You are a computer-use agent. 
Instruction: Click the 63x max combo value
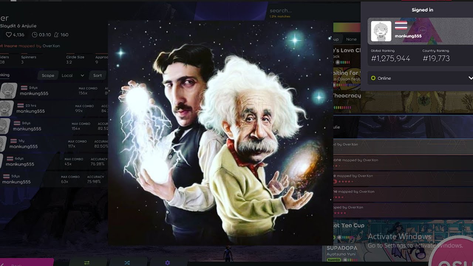(65, 182)
